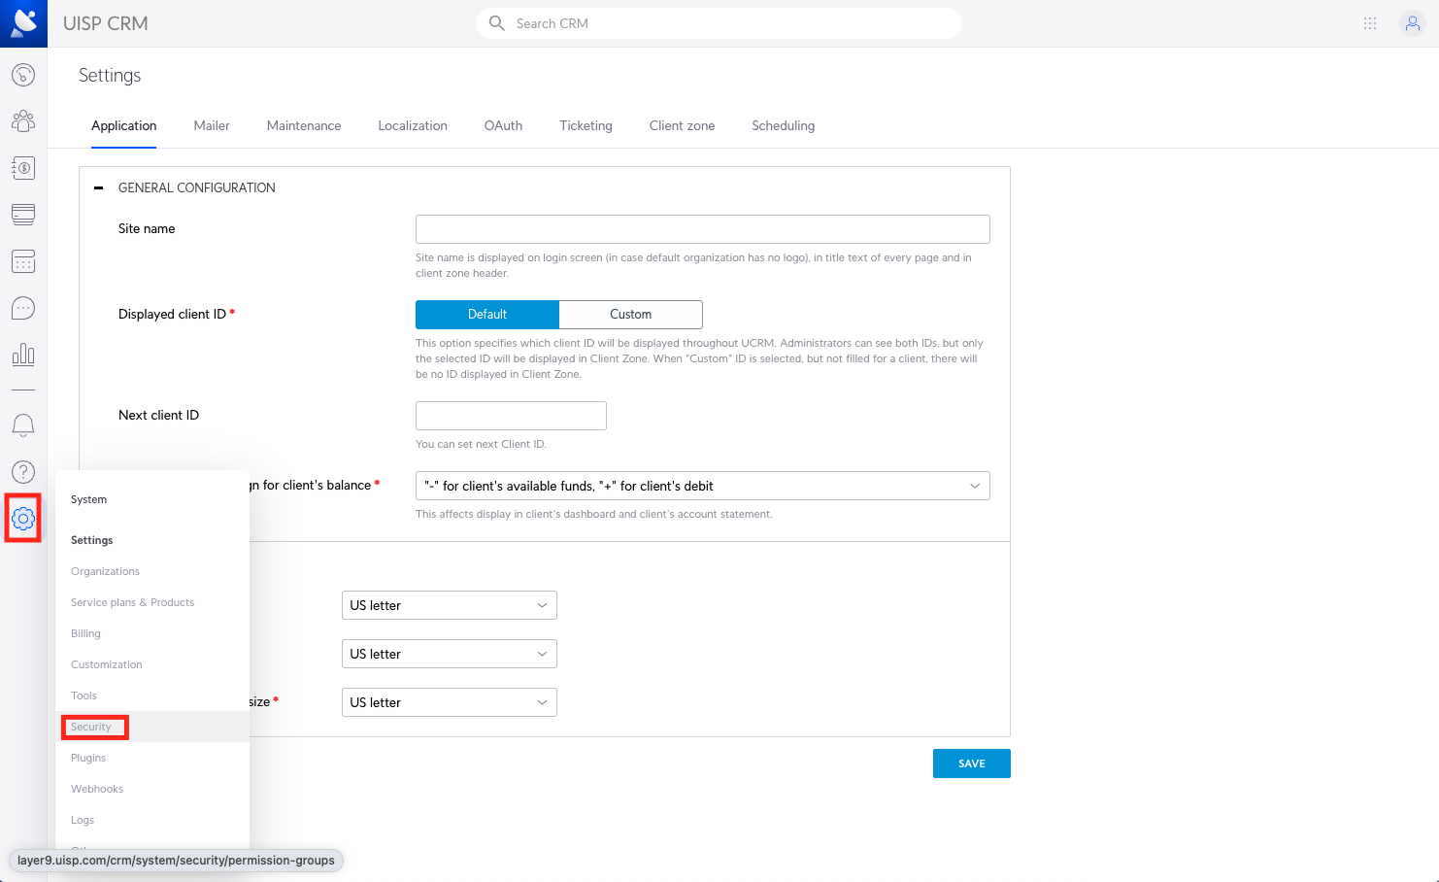The width and height of the screenshot is (1439, 882).
Task: Open the first US letter dropdown
Action: click(x=450, y=605)
